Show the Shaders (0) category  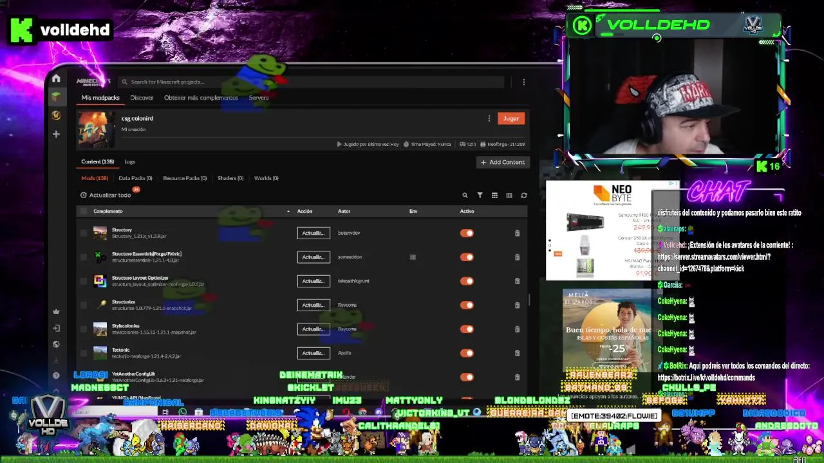pyautogui.click(x=230, y=178)
